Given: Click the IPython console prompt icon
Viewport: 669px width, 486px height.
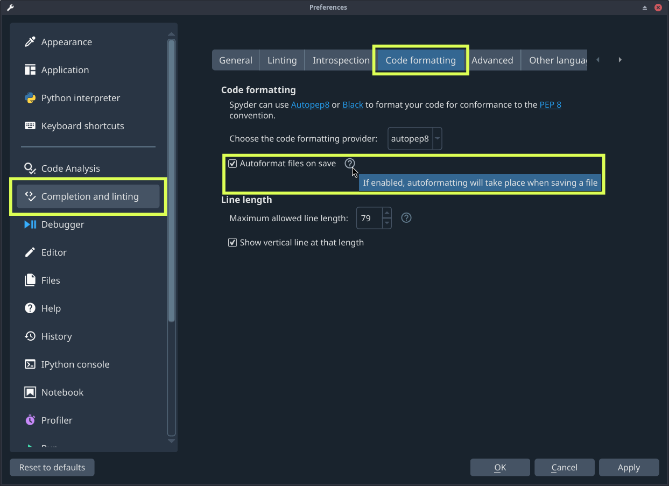Looking at the screenshot, I should [x=30, y=364].
